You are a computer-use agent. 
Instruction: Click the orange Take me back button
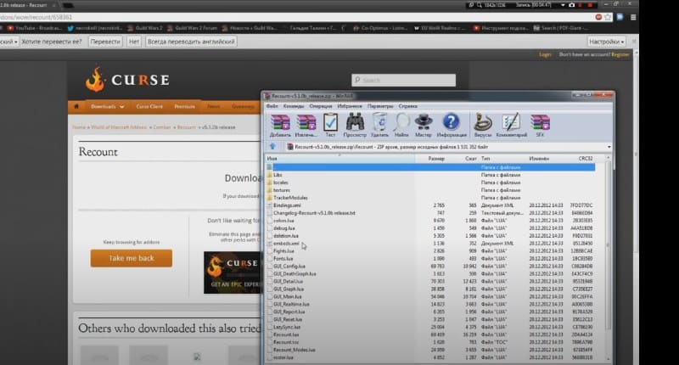132,258
